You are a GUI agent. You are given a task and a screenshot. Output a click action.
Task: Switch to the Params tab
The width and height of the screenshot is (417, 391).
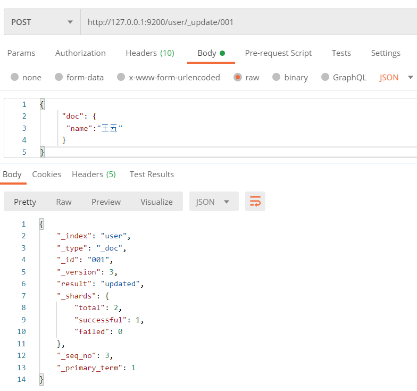click(21, 53)
